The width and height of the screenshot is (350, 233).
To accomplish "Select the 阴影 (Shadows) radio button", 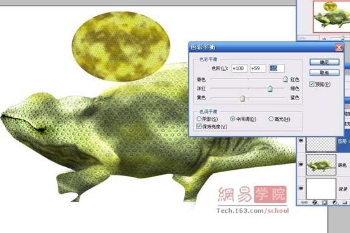I will click(x=199, y=119).
